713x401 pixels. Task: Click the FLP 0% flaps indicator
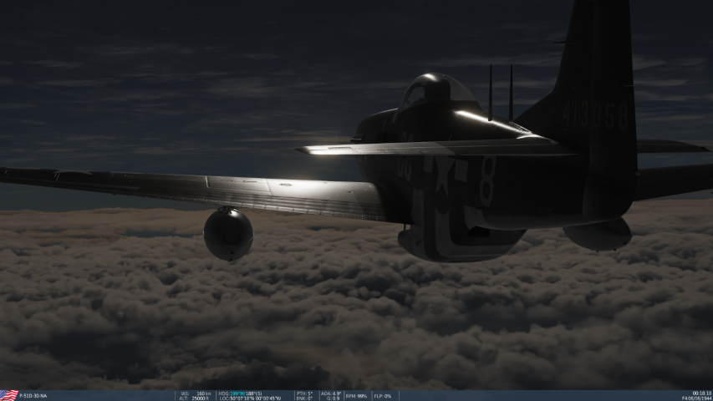pyautogui.click(x=381, y=396)
